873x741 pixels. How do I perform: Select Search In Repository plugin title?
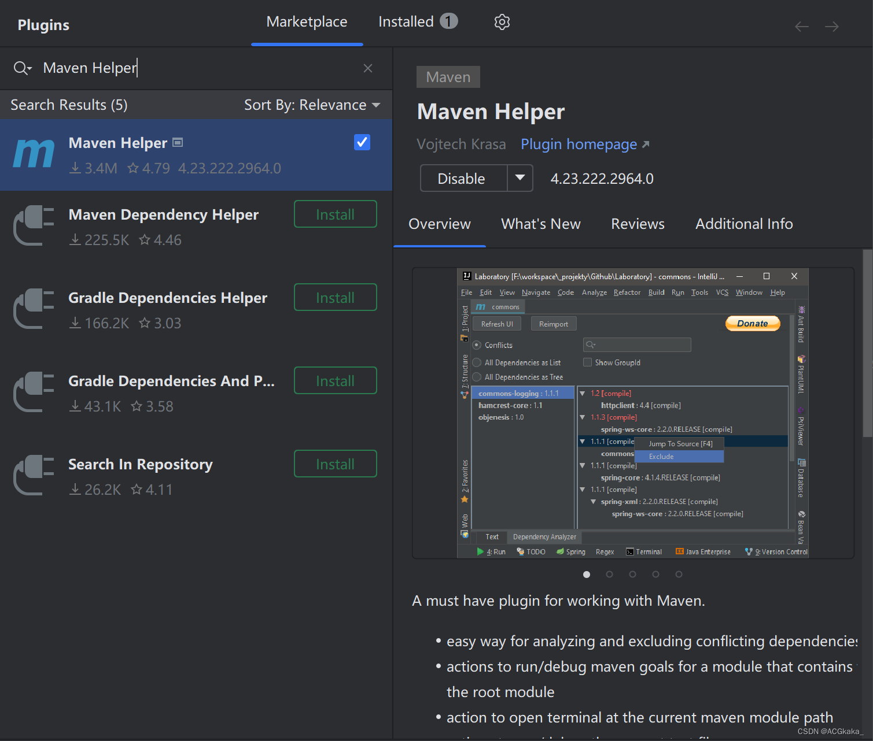[141, 464]
